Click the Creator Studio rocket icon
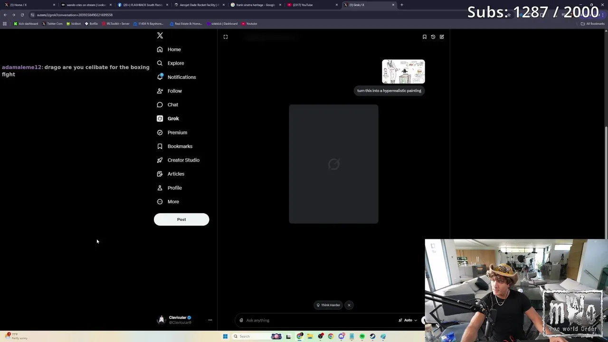 point(160,160)
